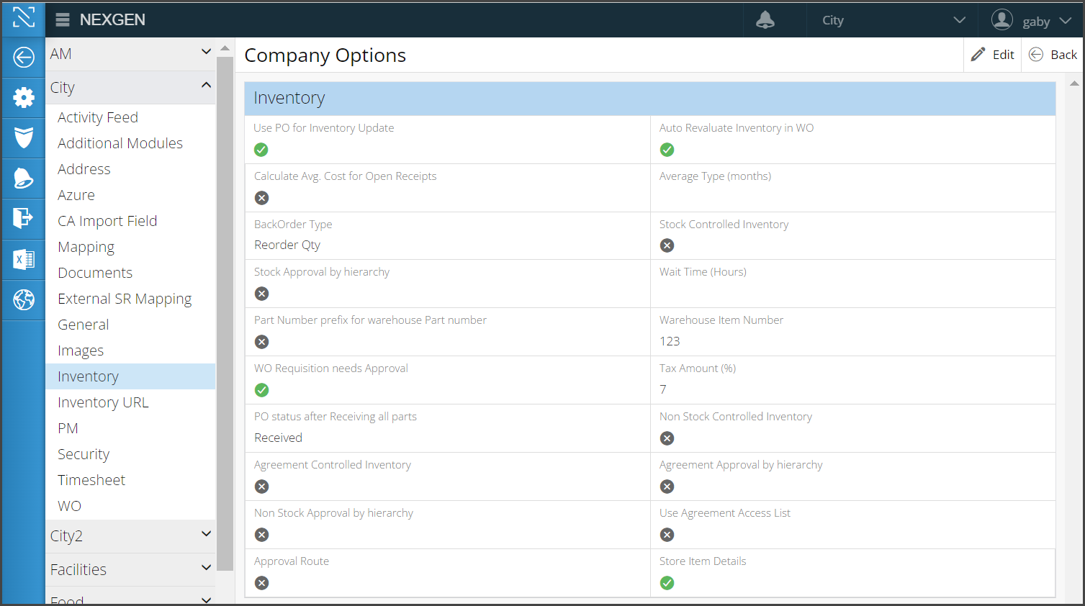Click the Edit button

pyautogui.click(x=993, y=55)
